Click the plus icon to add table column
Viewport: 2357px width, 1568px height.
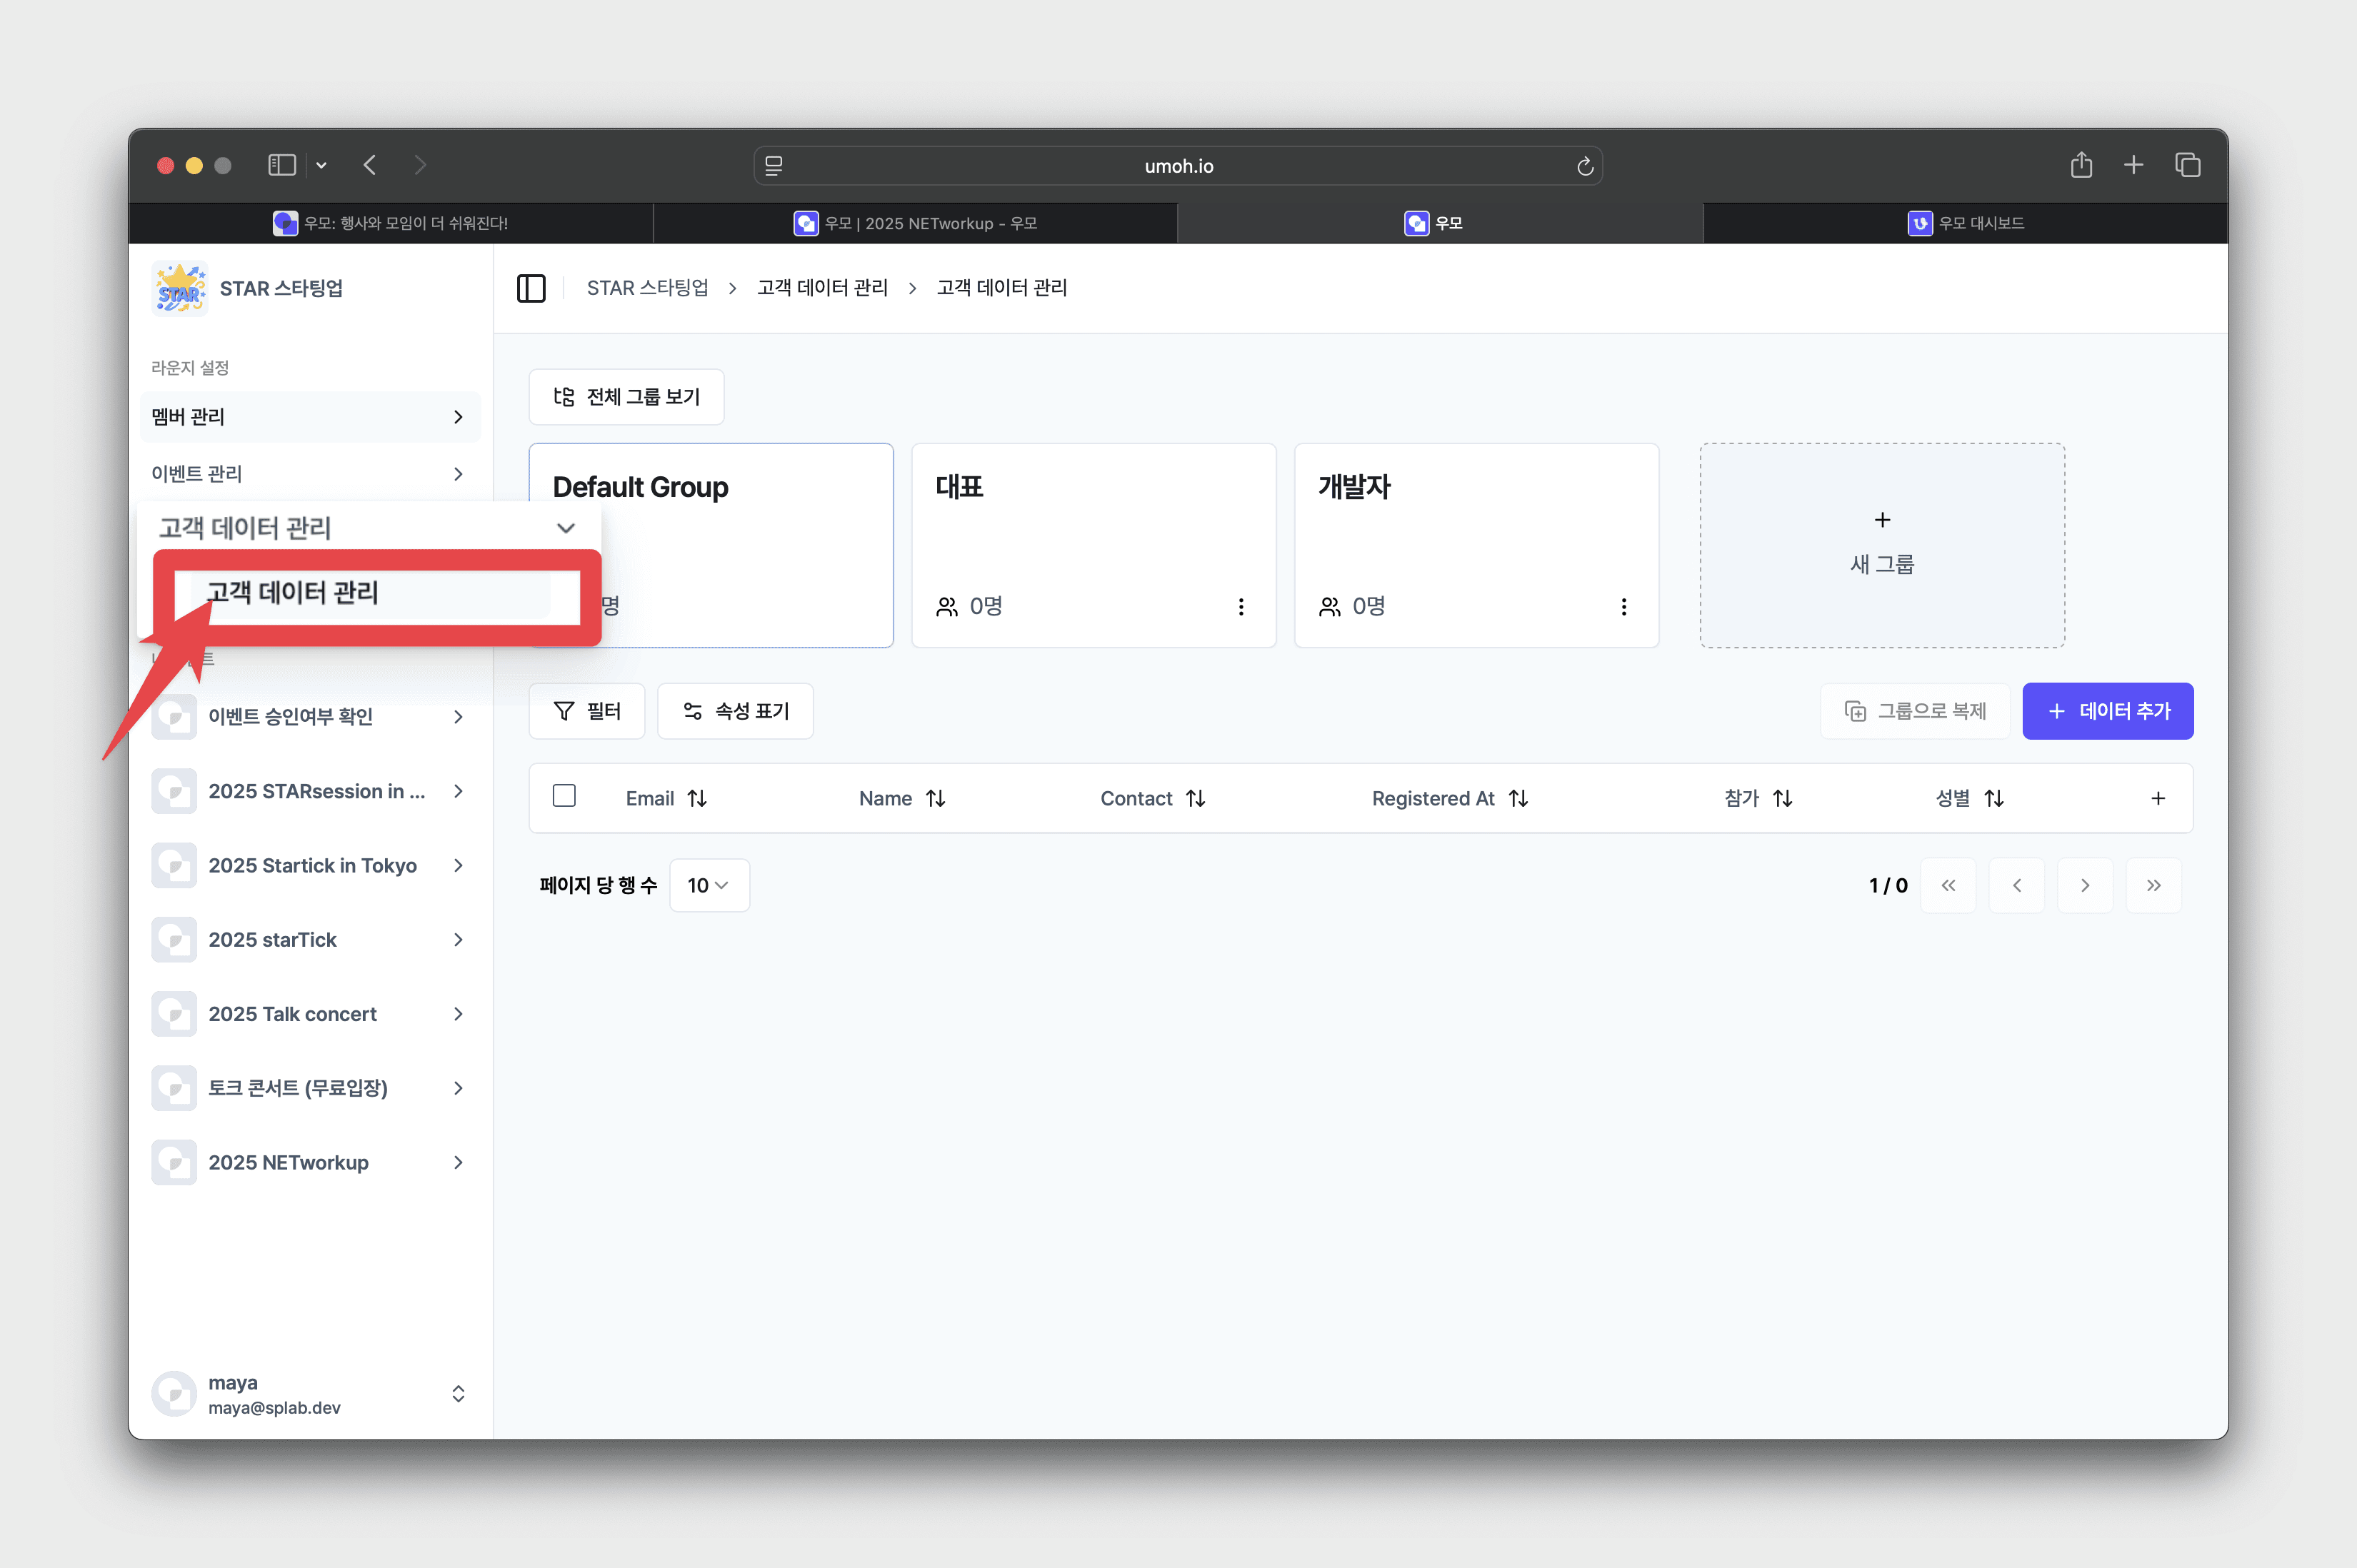[x=2158, y=798]
